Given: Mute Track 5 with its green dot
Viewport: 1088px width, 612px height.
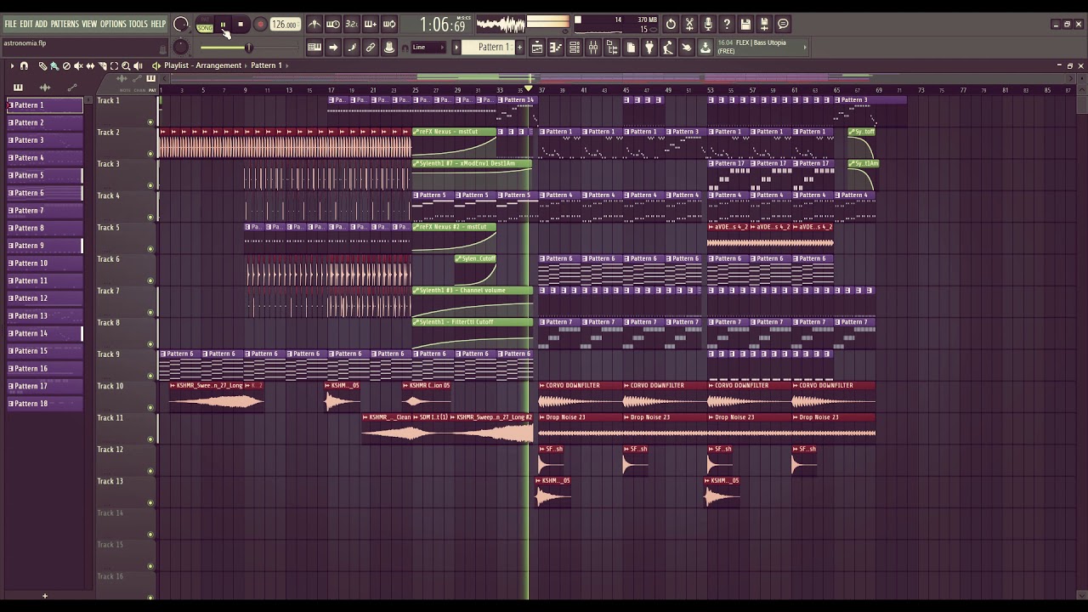Looking at the screenshot, I should [151, 248].
